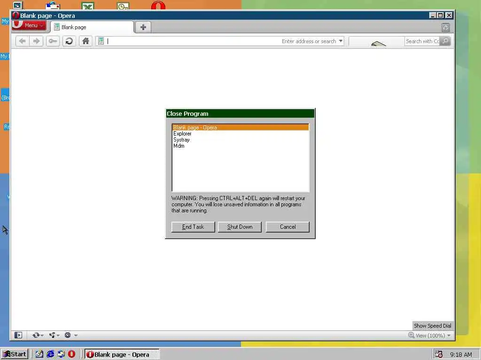The height and width of the screenshot is (360, 481).
Task: Open a new tab with the plus button
Action: (143, 27)
